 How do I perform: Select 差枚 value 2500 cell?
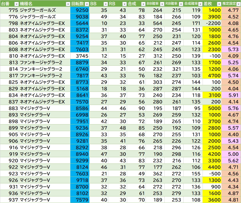(212, 147)
